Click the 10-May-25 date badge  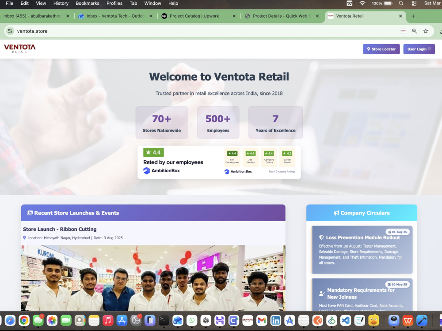[x=397, y=284]
